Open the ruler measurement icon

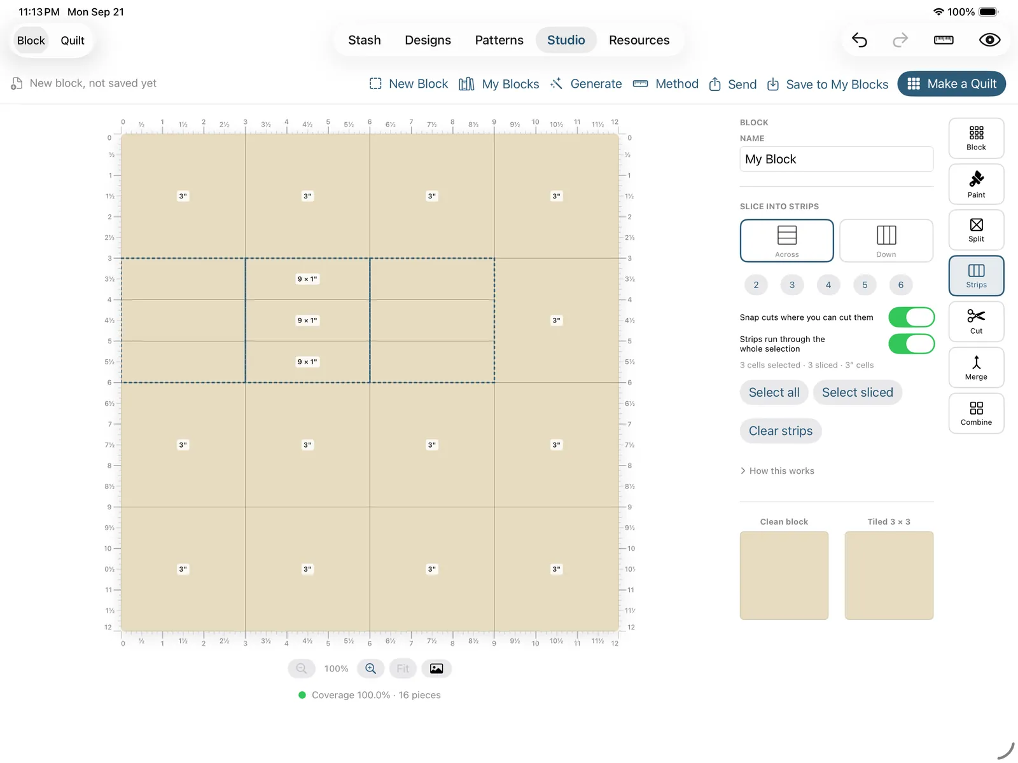pyautogui.click(x=944, y=40)
